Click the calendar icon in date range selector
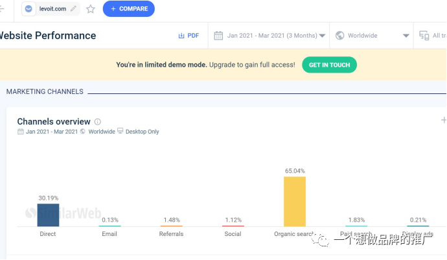Viewport: 447px width, 260px height. pos(218,36)
